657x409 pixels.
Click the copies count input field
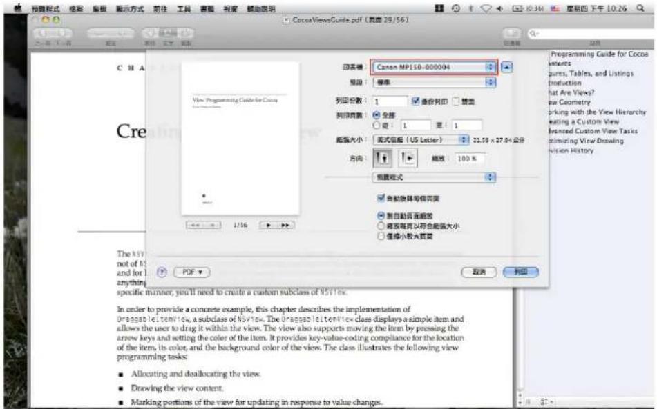[390, 101]
